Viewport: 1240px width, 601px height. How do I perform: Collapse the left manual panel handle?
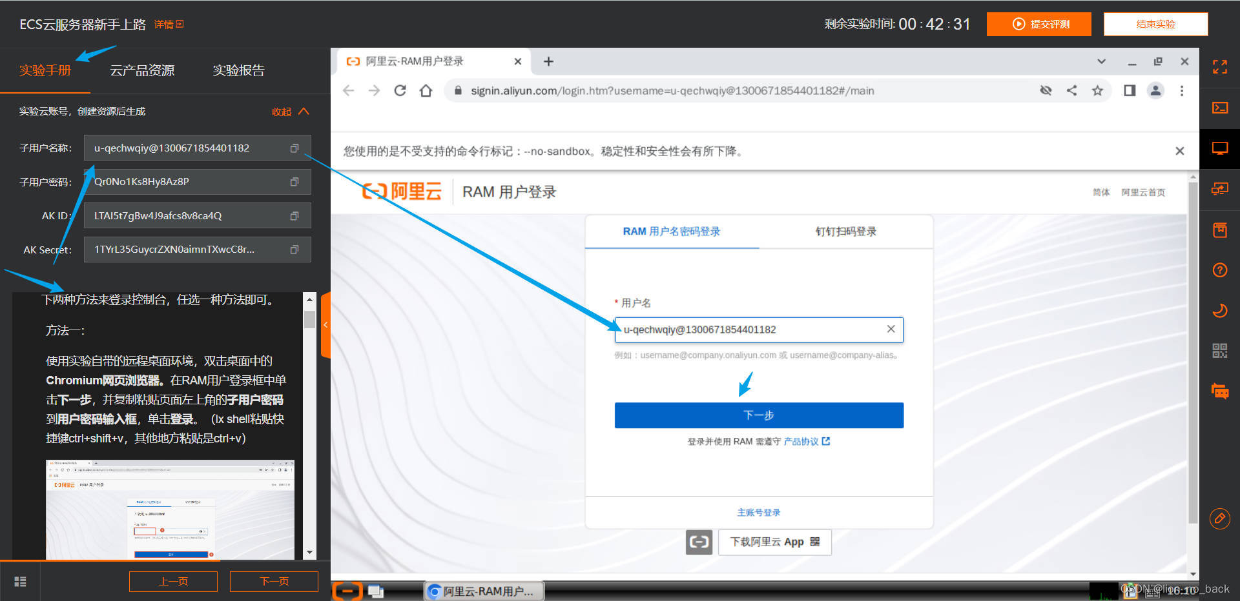tap(325, 324)
